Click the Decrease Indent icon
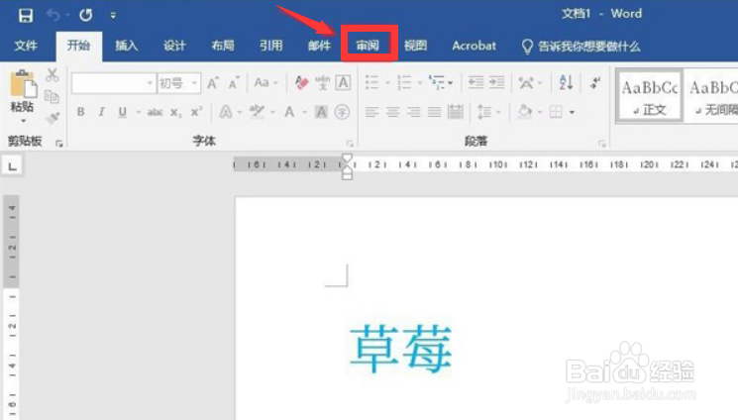 point(475,83)
